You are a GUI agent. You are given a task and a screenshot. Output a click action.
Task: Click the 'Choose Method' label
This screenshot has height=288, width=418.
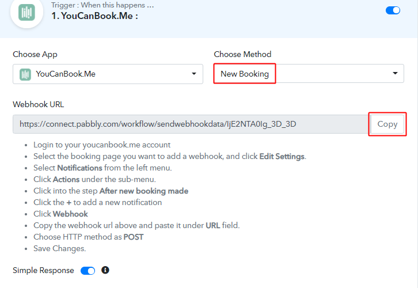pos(242,54)
